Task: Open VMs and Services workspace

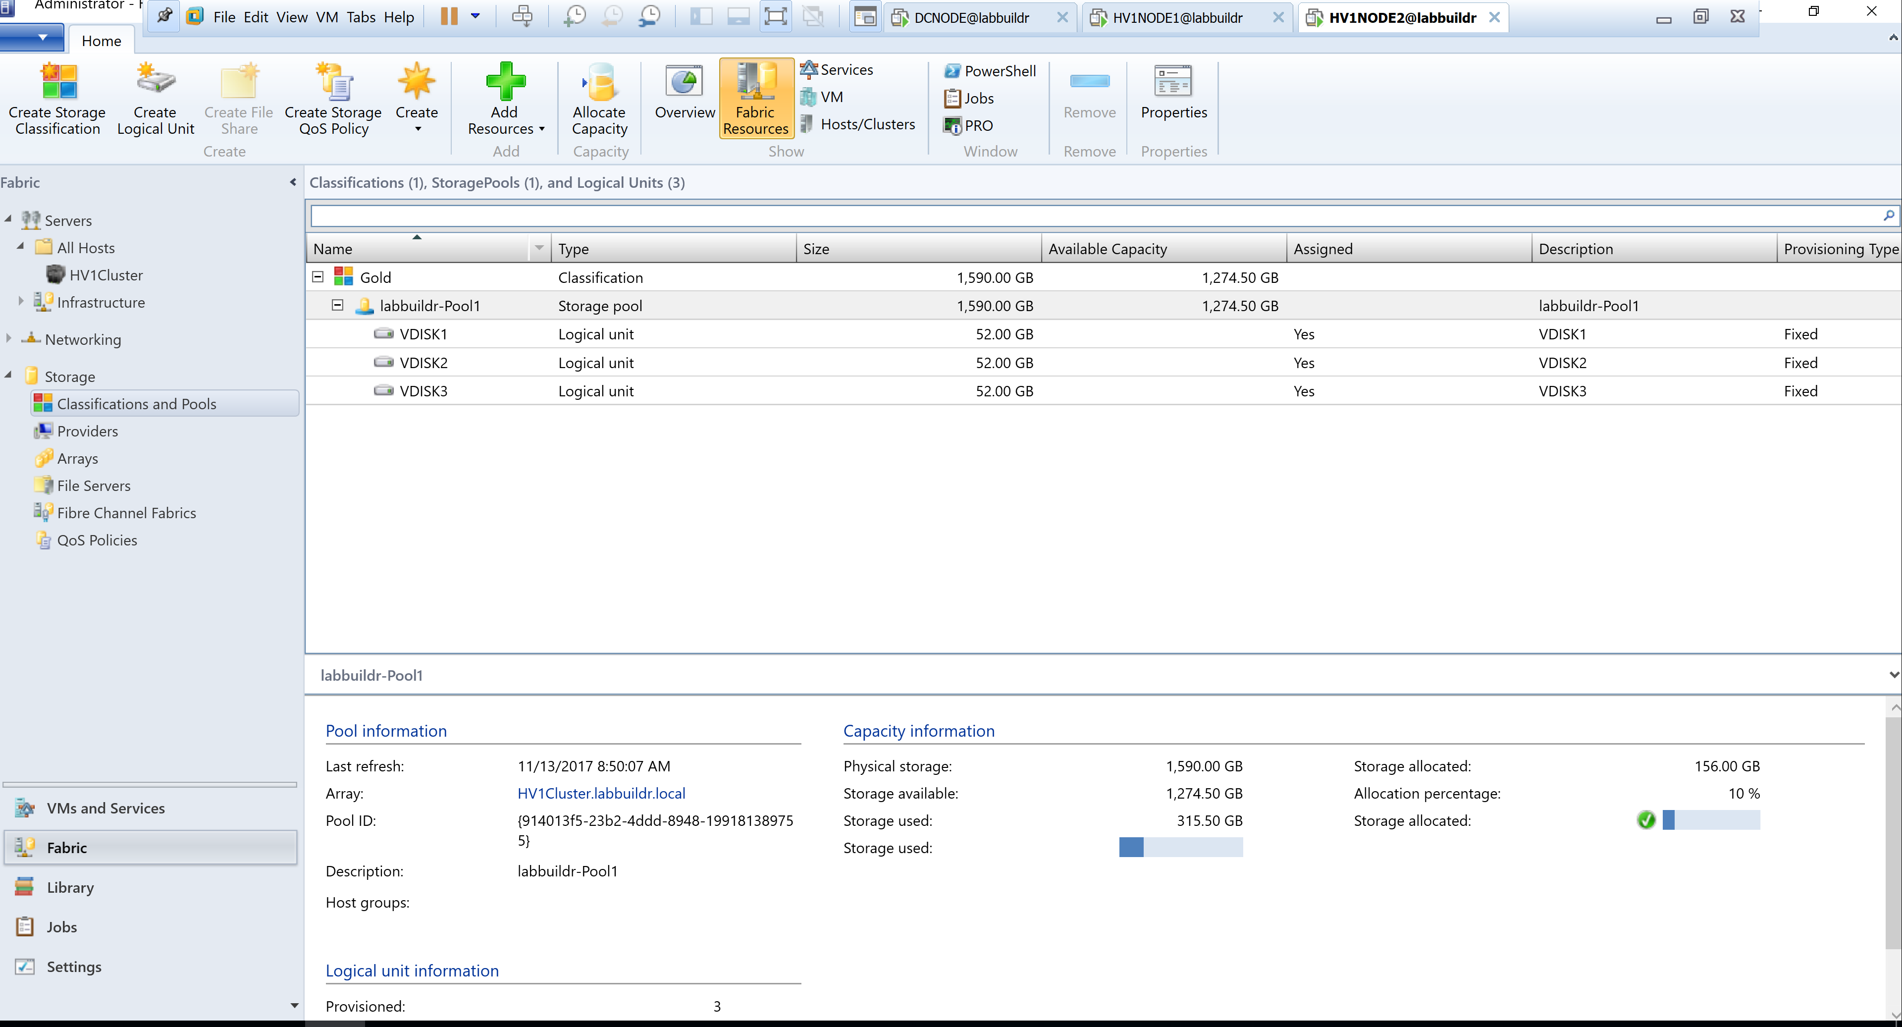Action: coord(151,808)
